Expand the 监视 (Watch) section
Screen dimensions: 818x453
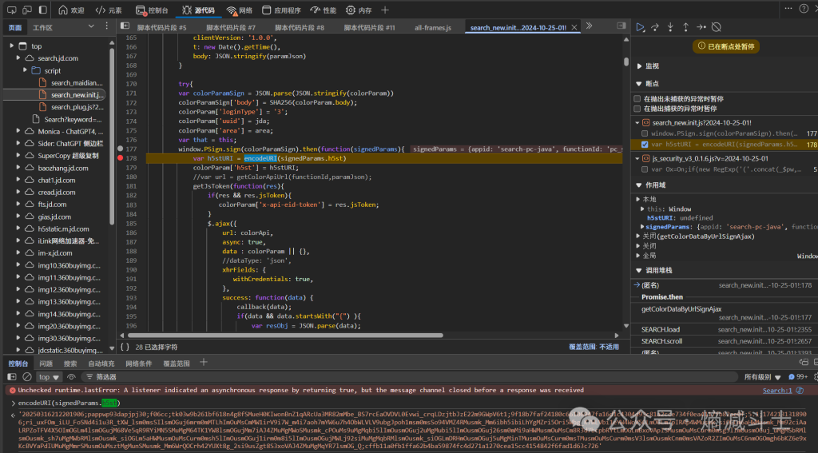click(652, 66)
